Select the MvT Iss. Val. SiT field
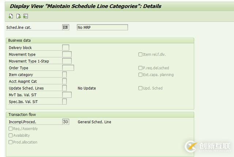 [67, 95]
